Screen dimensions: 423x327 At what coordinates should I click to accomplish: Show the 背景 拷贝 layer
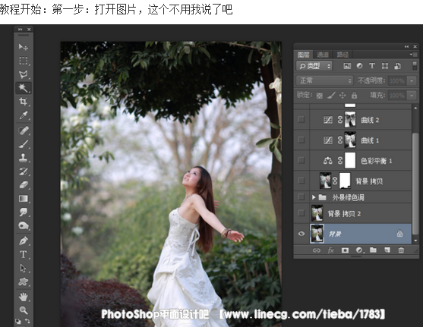[301, 181]
